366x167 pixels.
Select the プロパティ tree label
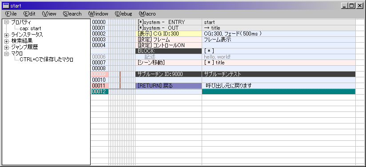click(21, 22)
